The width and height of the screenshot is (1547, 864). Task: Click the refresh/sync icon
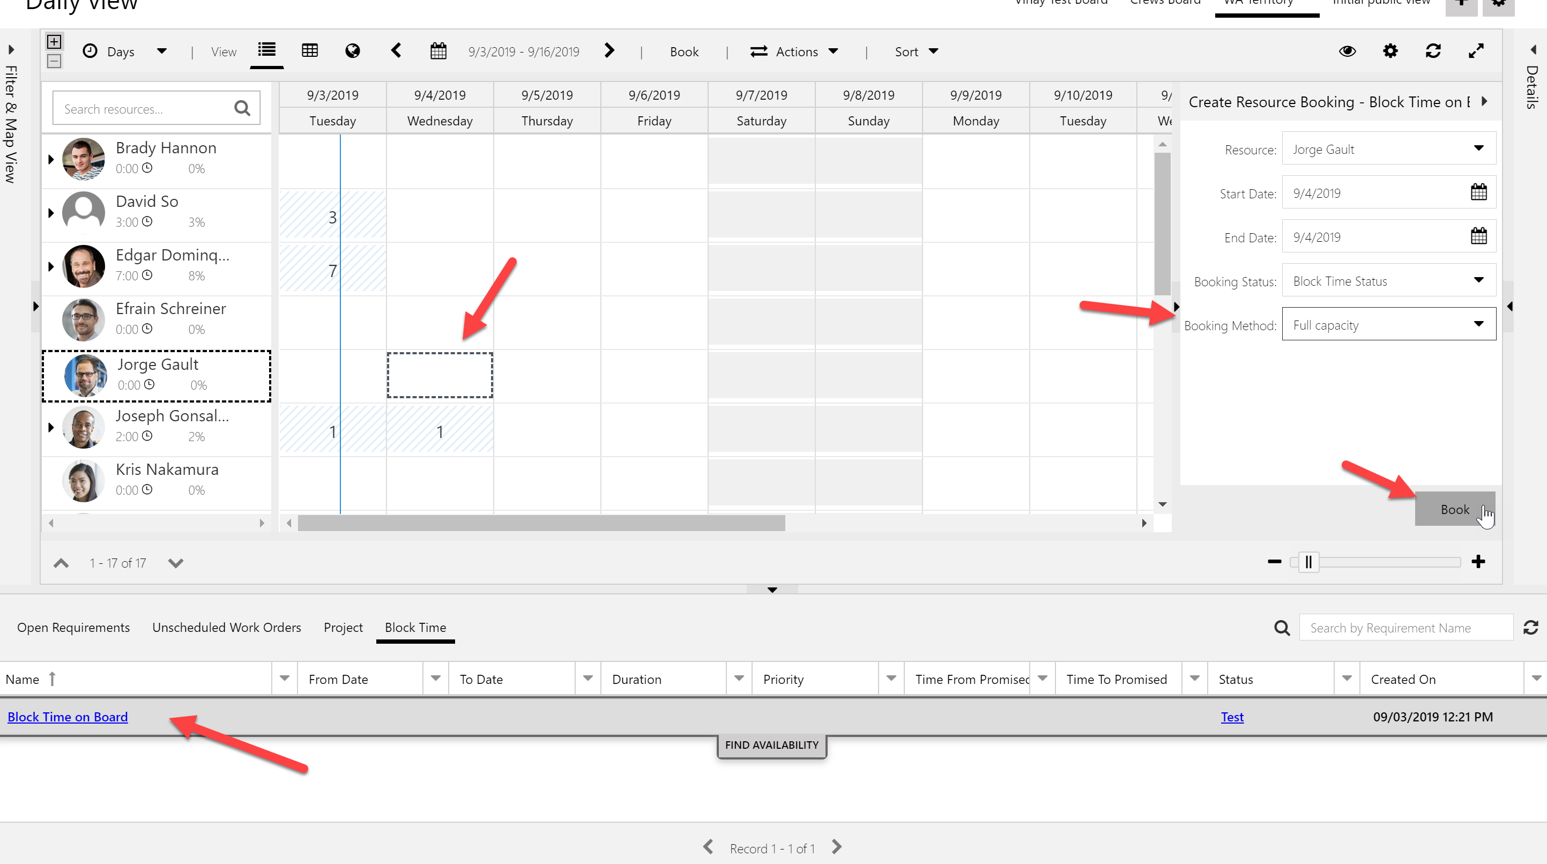point(1433,50)
